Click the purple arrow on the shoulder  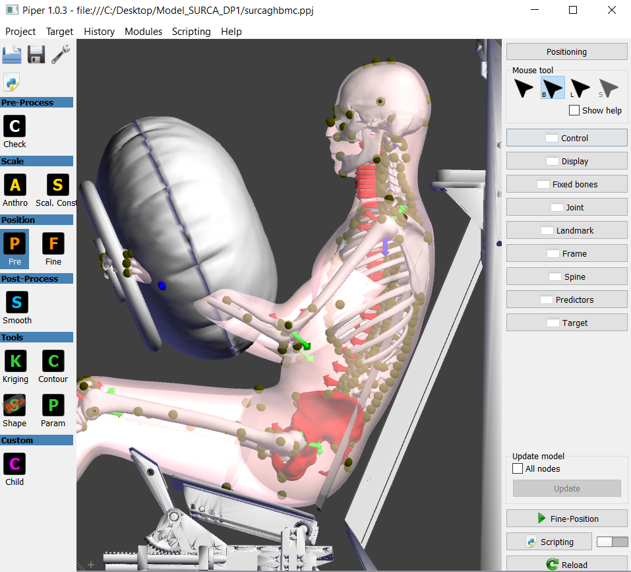pyautogui.click(x=386, y=246)
